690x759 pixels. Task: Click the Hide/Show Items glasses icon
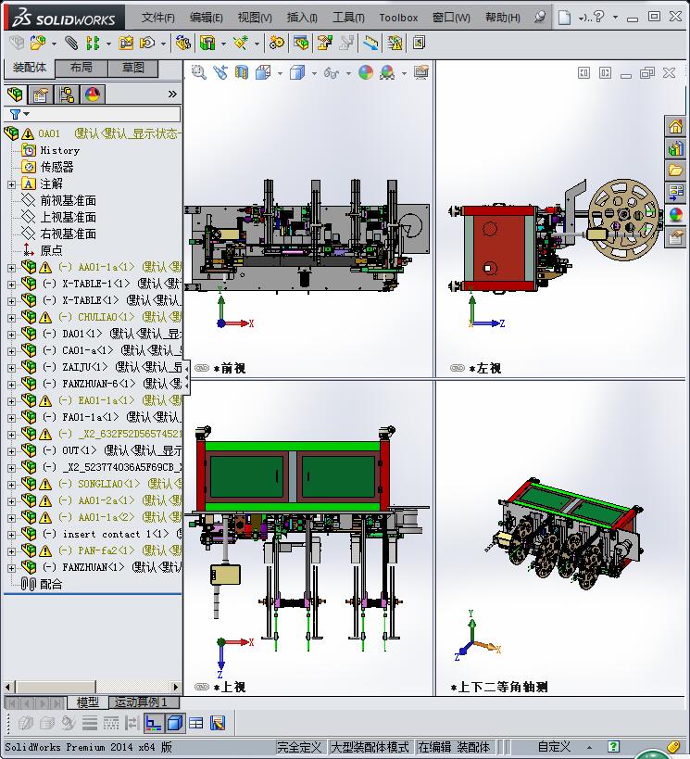332,72
